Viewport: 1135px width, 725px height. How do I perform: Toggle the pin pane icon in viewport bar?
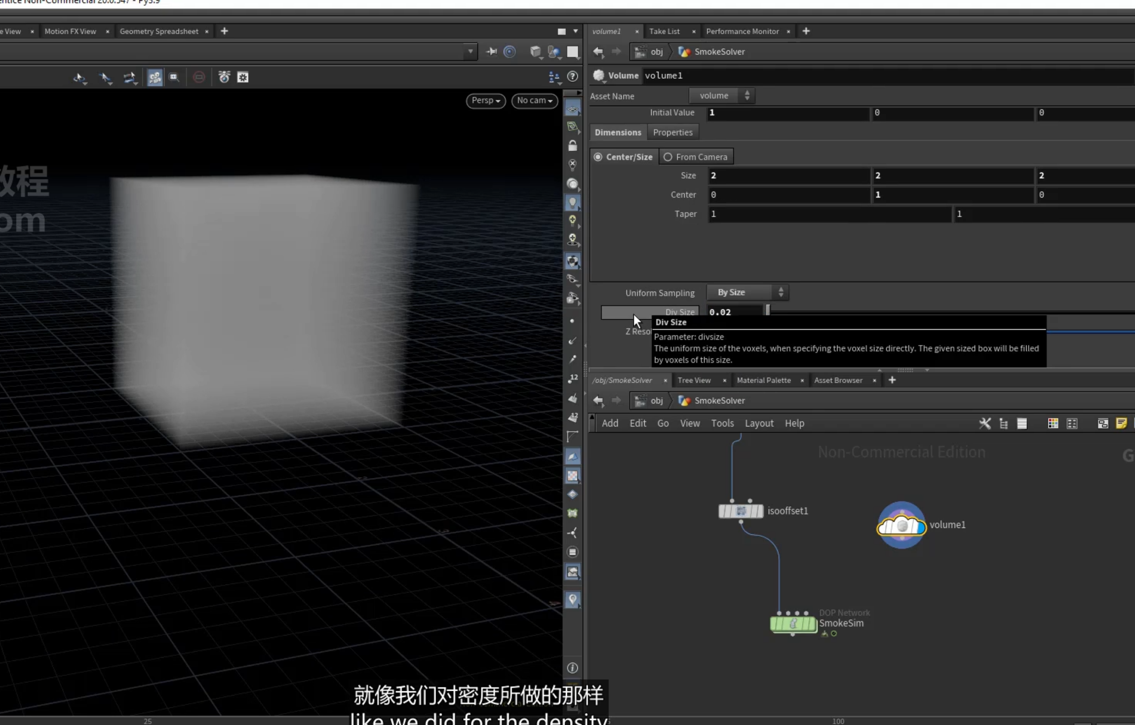[491, 52]
